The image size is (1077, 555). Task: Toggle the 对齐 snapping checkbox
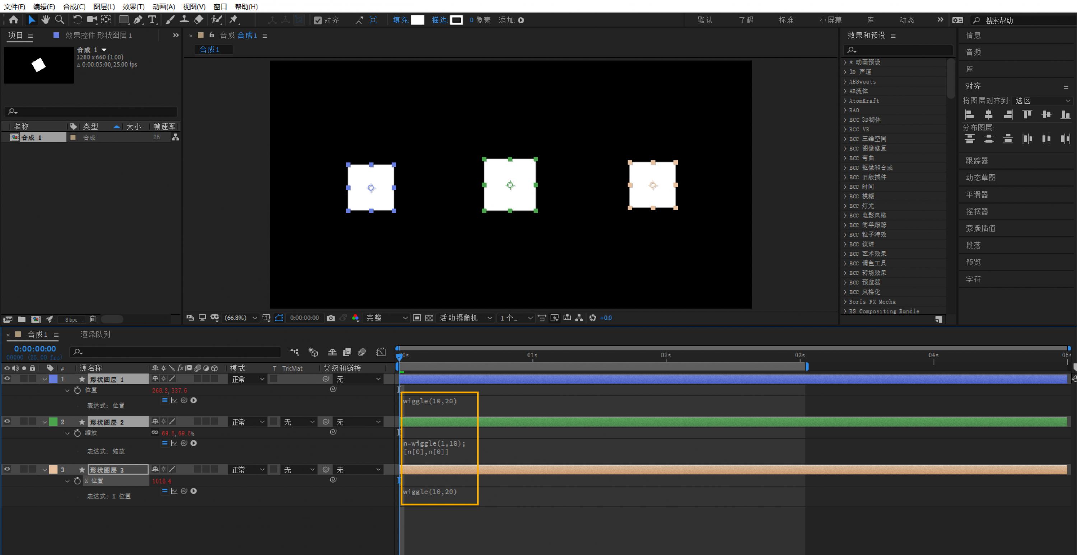[318, 20]
